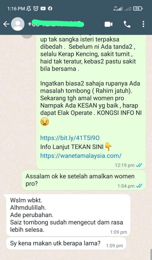
Task: Start a voice call with the phone icon
Action: (127, 24)
